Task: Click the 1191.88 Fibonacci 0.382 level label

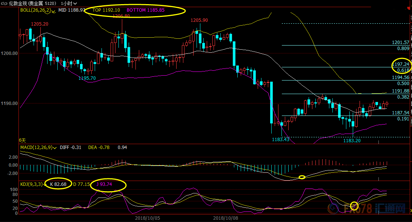Action: [x=401, y=91]
